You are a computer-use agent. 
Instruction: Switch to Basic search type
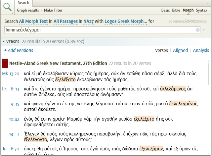click(165, 10)
